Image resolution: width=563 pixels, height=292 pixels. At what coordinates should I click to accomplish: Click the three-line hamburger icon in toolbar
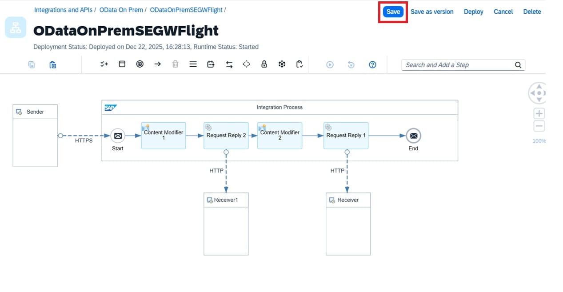click(x=193, y=64)
